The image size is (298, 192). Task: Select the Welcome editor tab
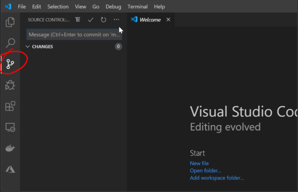[150, 20]
